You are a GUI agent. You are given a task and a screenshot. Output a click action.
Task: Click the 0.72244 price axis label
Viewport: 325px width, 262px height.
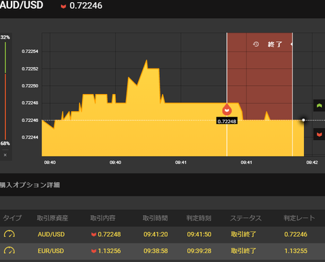[30, 137]
